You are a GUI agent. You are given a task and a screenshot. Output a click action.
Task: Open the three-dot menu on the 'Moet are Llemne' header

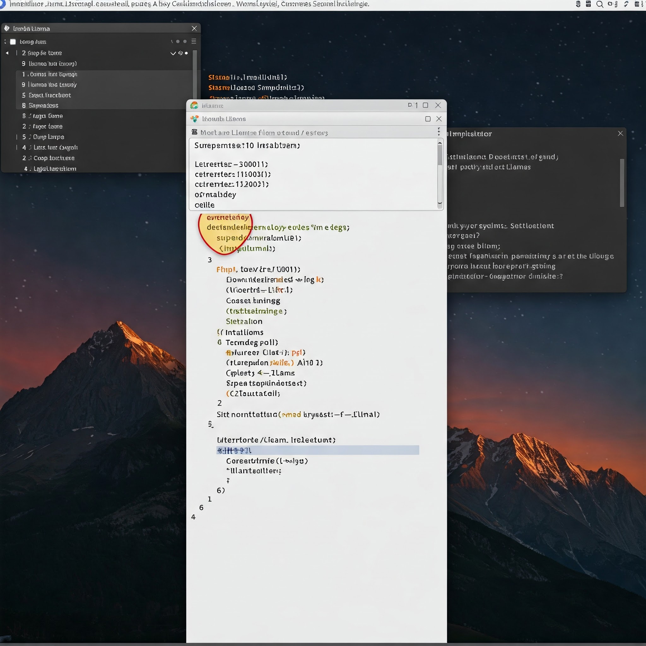click(x=439, y=132)
